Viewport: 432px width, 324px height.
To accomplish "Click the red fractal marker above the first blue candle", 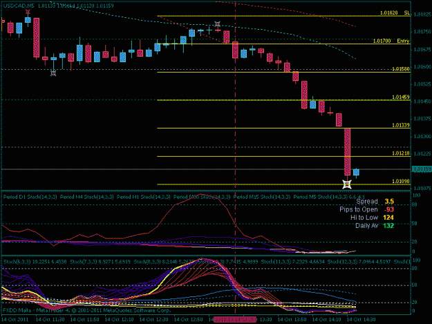I will click(28, 12).
